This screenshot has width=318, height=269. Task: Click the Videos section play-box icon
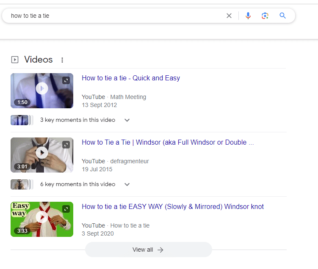coord(15,60)
